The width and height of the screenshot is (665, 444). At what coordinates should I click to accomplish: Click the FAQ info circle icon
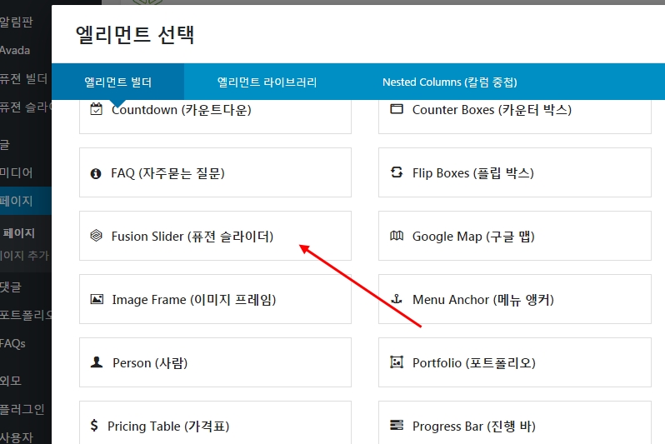point(96,173)
